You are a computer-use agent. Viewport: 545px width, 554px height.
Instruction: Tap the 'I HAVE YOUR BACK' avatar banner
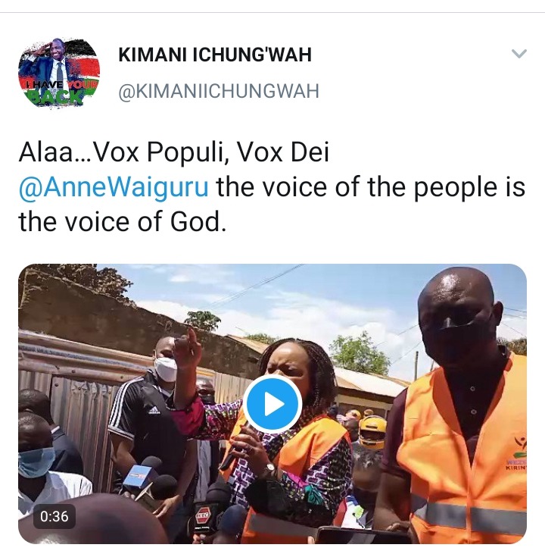point(58,92)
